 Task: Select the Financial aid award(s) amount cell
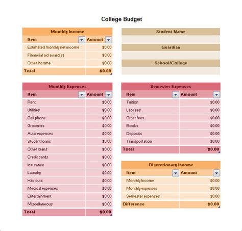pos(99,55)
